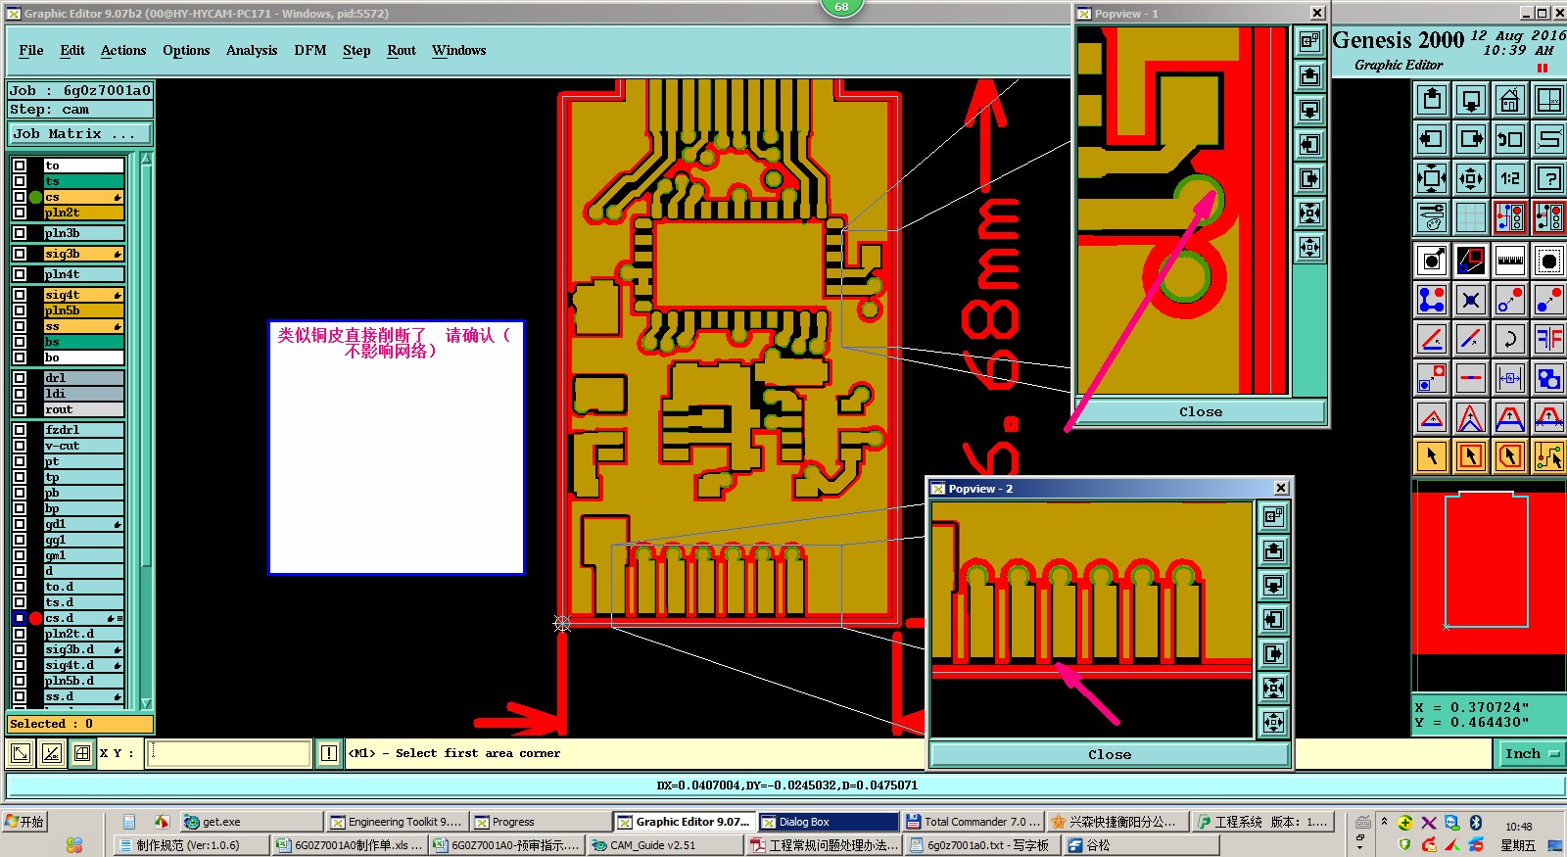This screenshot has height=857, width=1567.
Task: Toggle the 'pln3b' layer checkbox
Action: (x=20, y=233)
